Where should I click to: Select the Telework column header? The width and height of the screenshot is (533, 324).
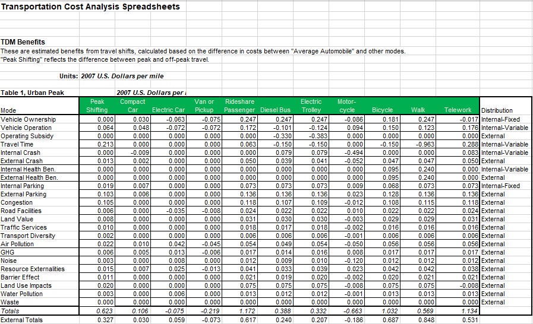point(458,110)
